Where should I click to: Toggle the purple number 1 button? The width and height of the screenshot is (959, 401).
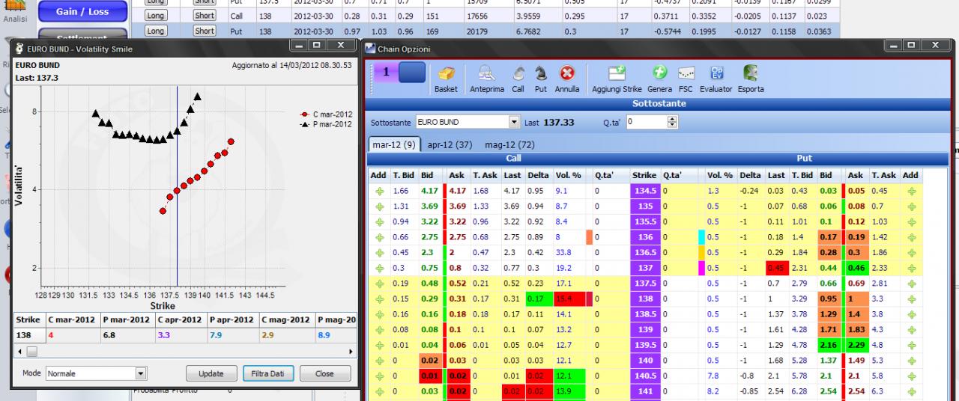click(x=385, y=73)
